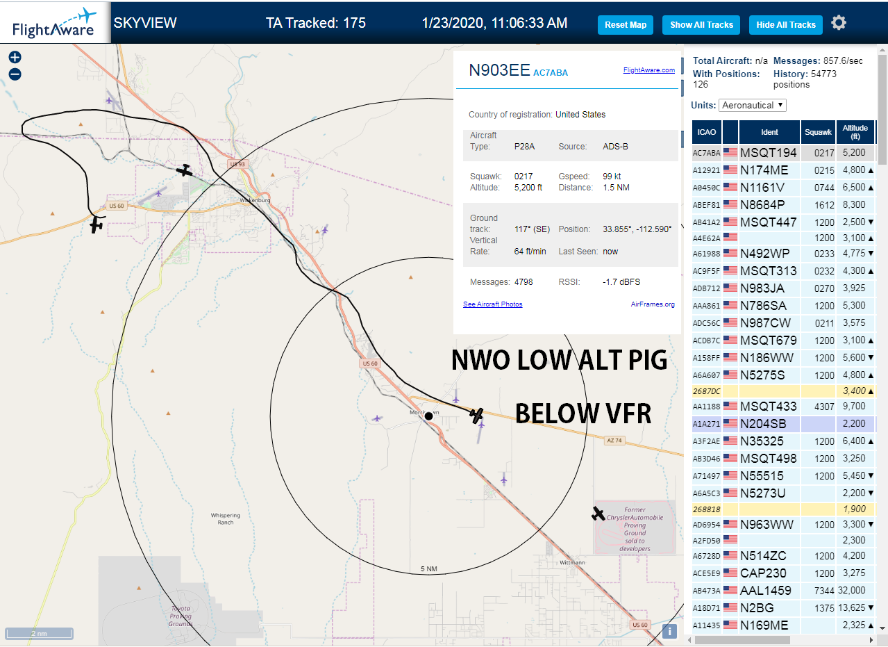Select the CAP230 row
The image size is (888, 647).
pyautogui.click(x=783, y=573)
